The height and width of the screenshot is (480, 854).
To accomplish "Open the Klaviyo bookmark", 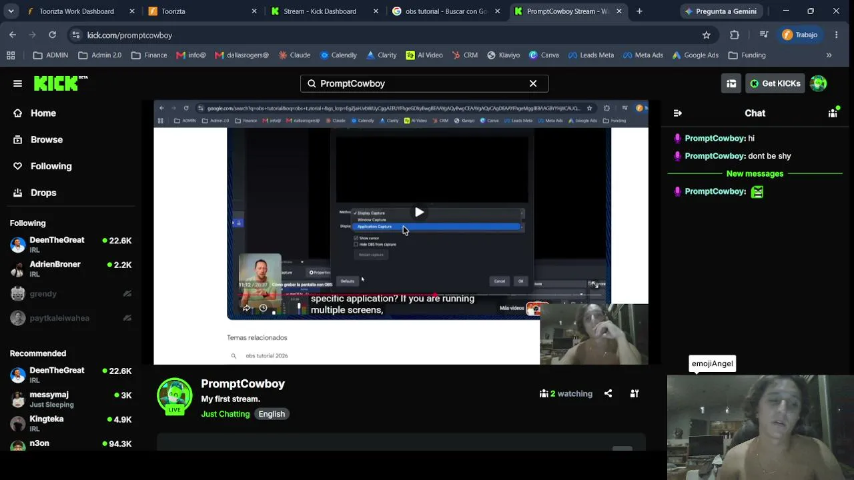I will click(x=503, y=55).
